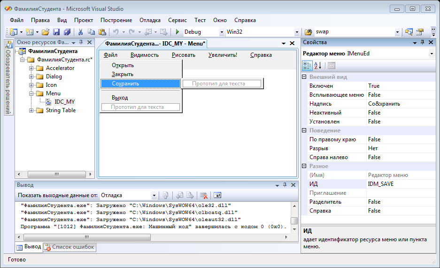Open the Отладка menu in menu bar
Viewport: 440px width, 268px height.
tap(150, 20)
